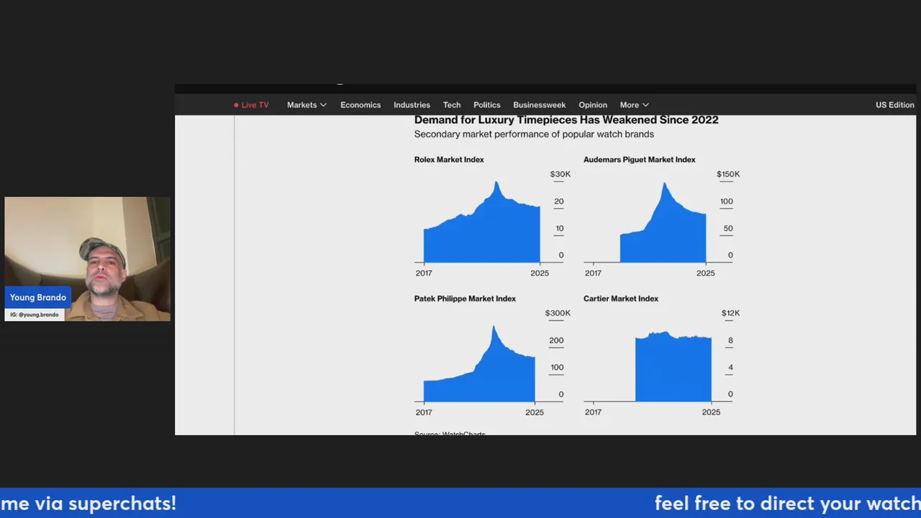Click the $12K axis label on Cartier chart

[x=730, y=313]
